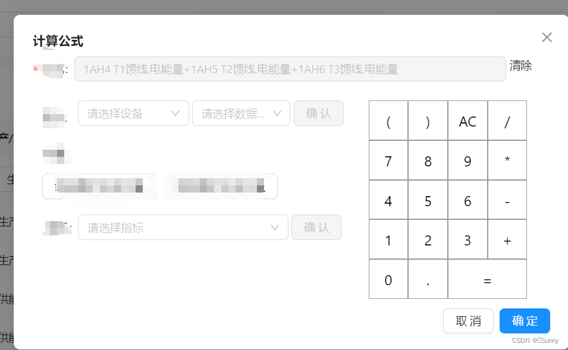Open the 请选择设备 device dropdown

click(x=133, y=113)
